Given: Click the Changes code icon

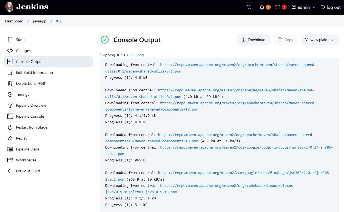Looking at the screenshot, I should 10,51.
